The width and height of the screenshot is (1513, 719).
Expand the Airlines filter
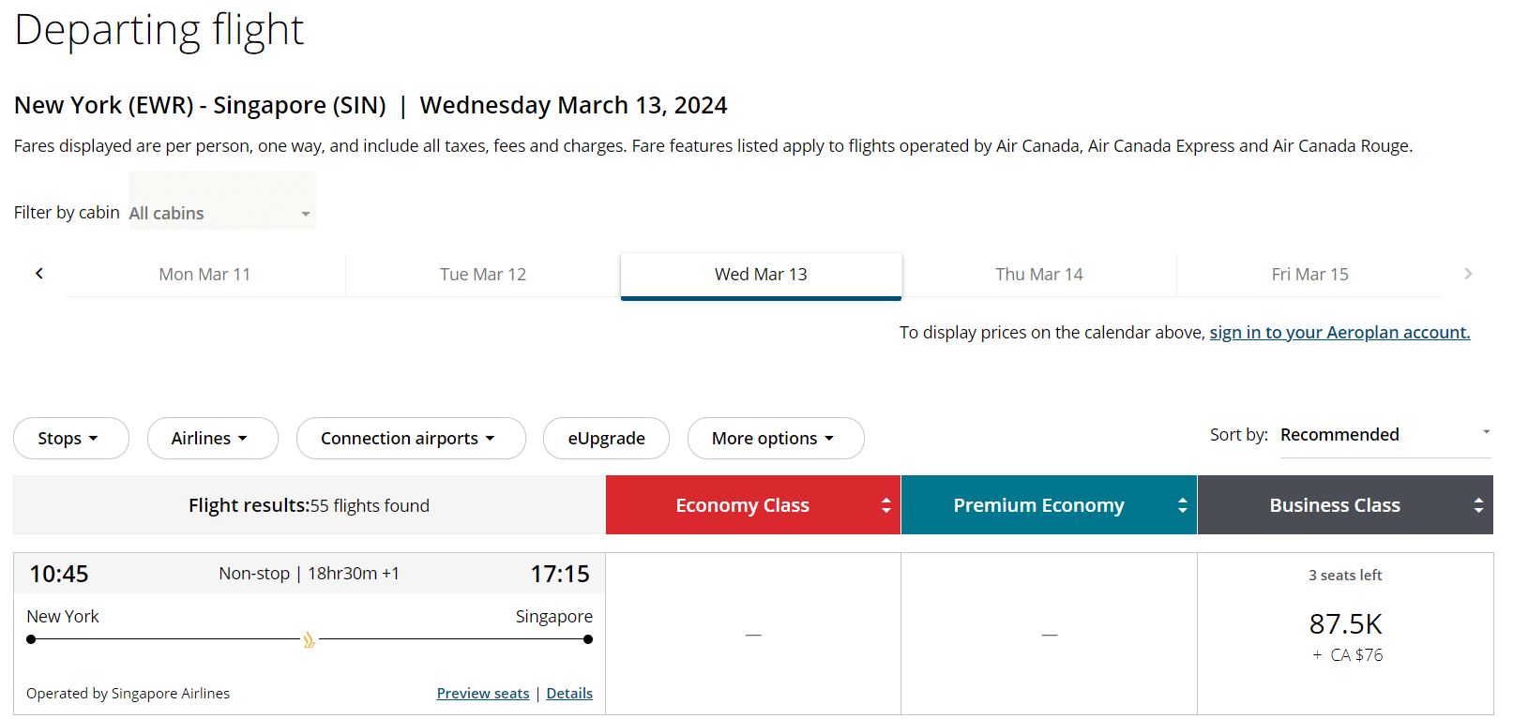[212, 439]
